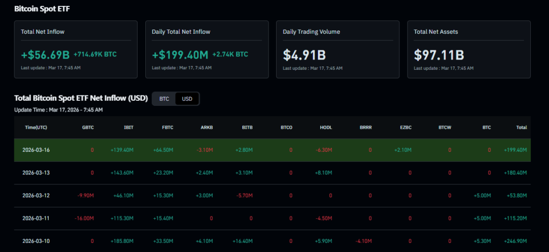Open the Total Net Inflow card
This screenshot has height=252, width=549.
tap(76, 49)
